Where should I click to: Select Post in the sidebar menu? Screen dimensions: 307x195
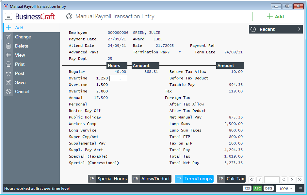tap(31, 73)
